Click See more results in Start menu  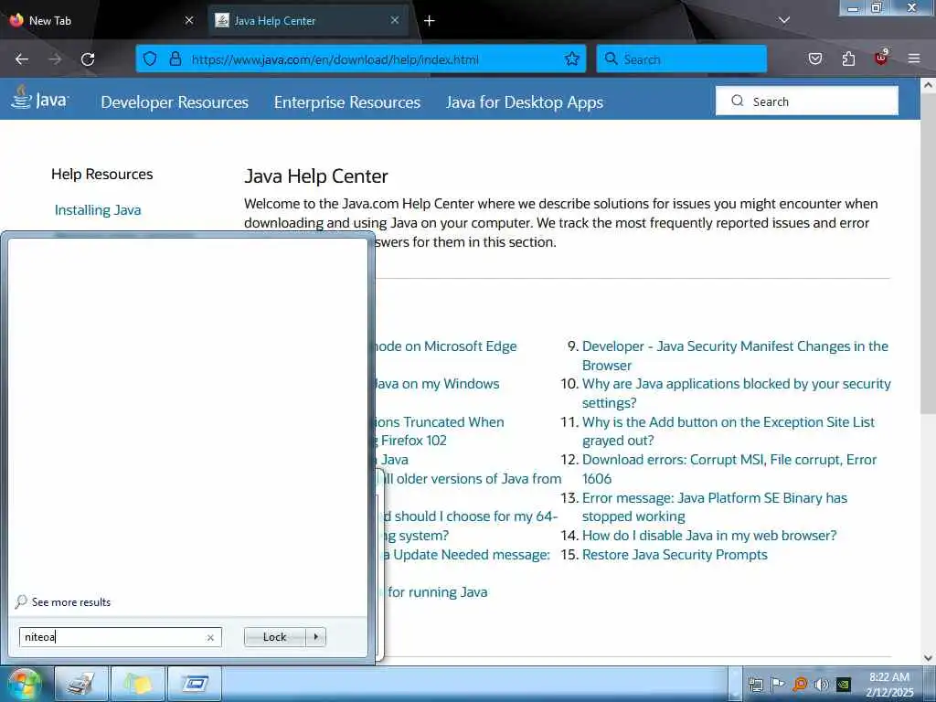click(71, 602)
